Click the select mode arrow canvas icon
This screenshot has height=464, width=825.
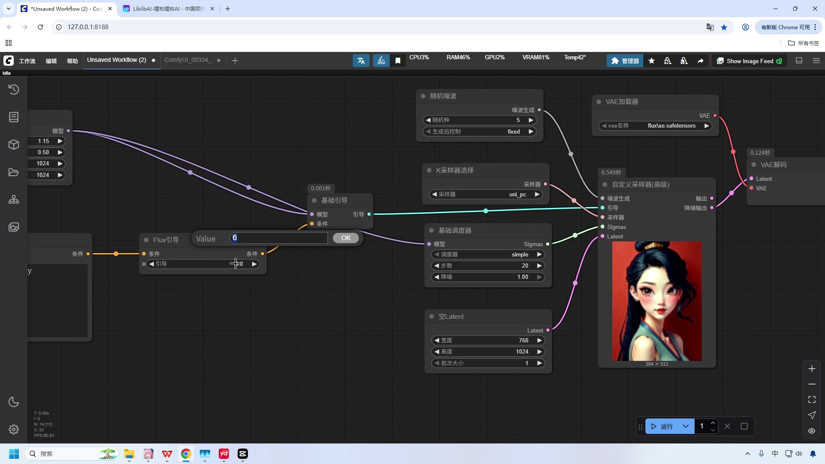[x=812, y=415]
